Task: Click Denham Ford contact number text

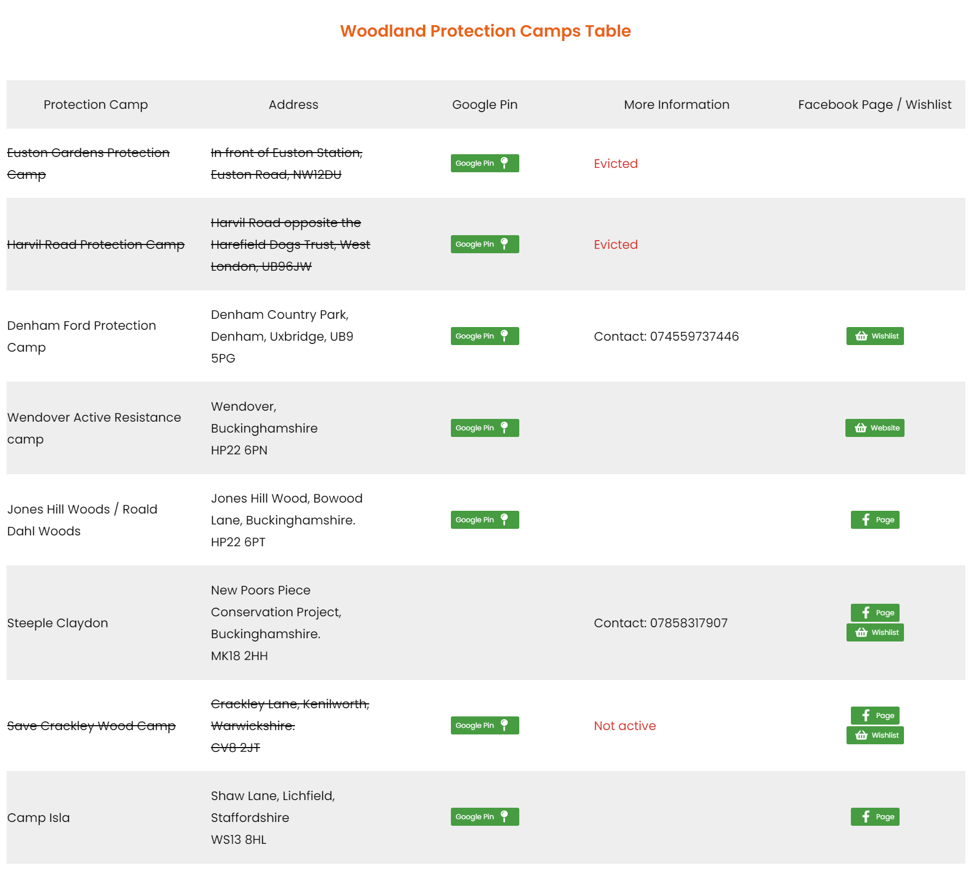Action: (x=666, y=336)
